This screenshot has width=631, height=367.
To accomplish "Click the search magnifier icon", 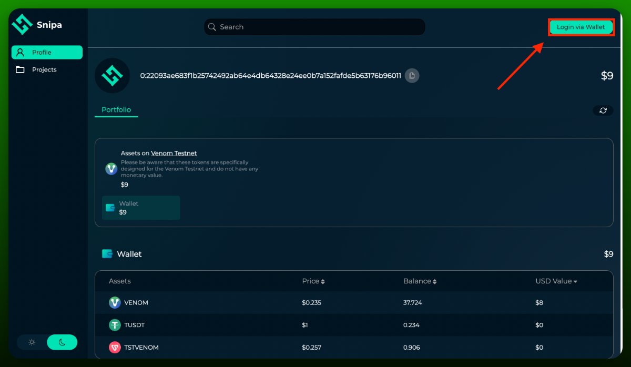I will (212, 27).
